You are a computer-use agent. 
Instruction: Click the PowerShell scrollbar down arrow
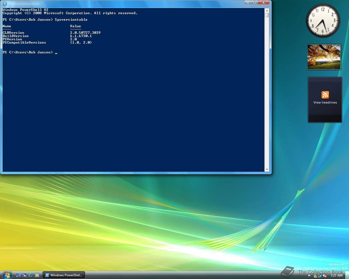click(267, 169)
